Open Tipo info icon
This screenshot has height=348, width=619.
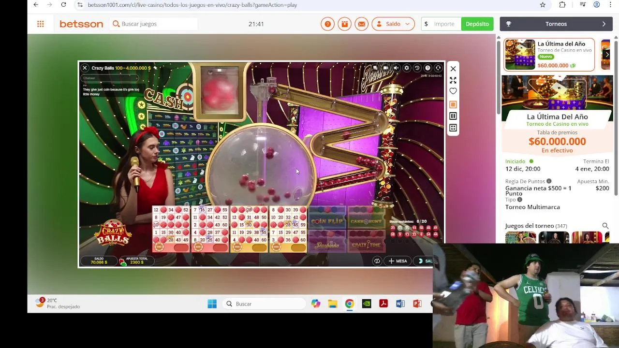(520, 200)
